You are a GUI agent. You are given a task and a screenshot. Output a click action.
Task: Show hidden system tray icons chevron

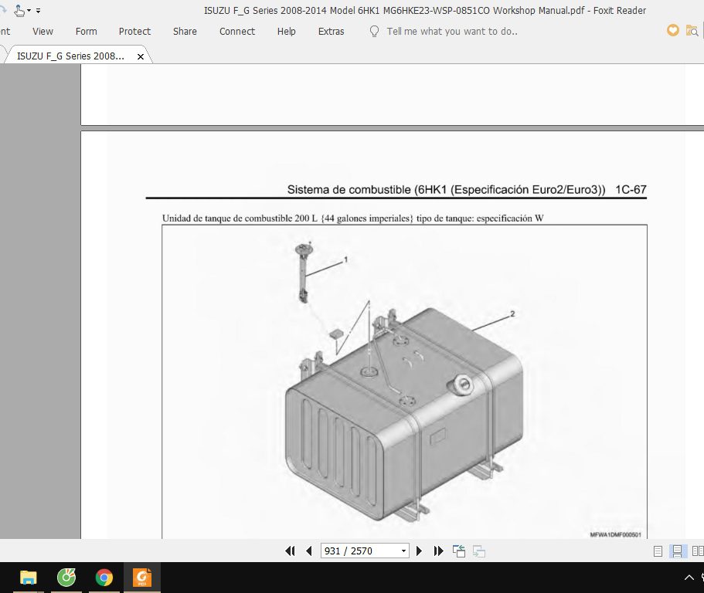click(689, 578)
